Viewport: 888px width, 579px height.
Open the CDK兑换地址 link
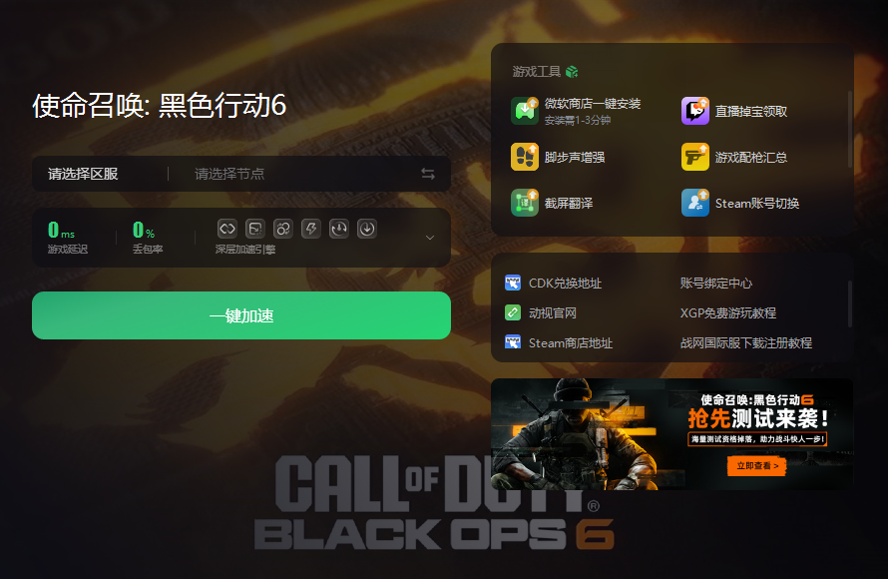pos(565,283)
